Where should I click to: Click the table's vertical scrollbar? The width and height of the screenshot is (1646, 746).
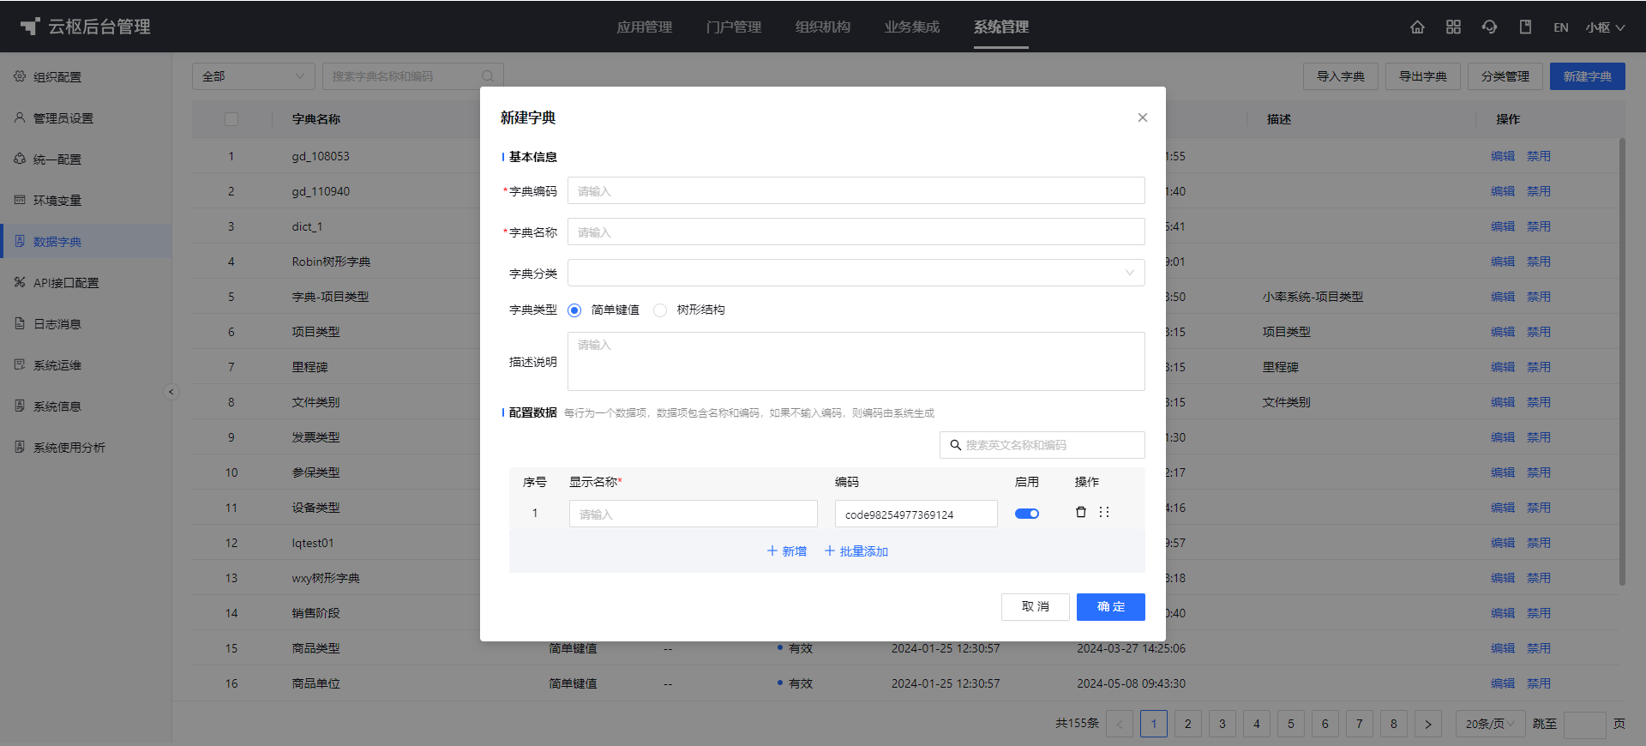tap(1622, 360)
